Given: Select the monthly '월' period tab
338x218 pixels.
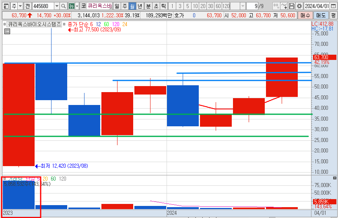Looking at the screenshot, I should tap(132, 6).
